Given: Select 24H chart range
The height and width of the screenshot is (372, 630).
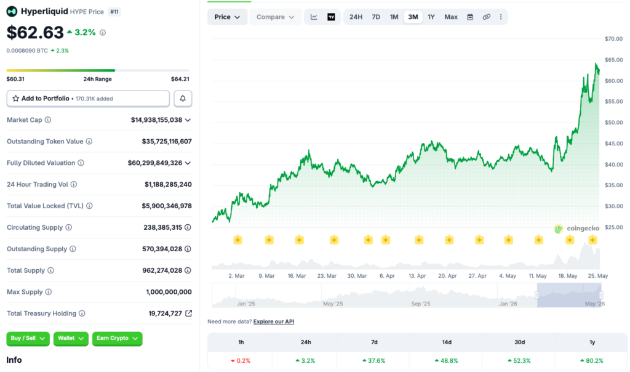Looking at the screenshot, I should pos(356,17).
